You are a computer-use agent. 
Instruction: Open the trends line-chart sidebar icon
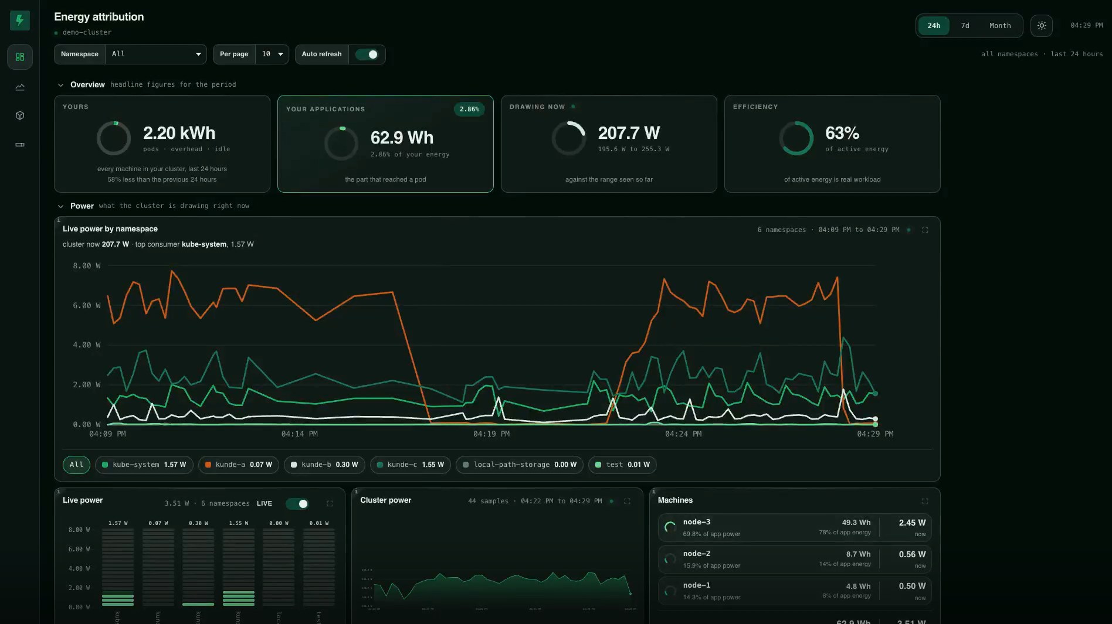(x=20, y=87)
